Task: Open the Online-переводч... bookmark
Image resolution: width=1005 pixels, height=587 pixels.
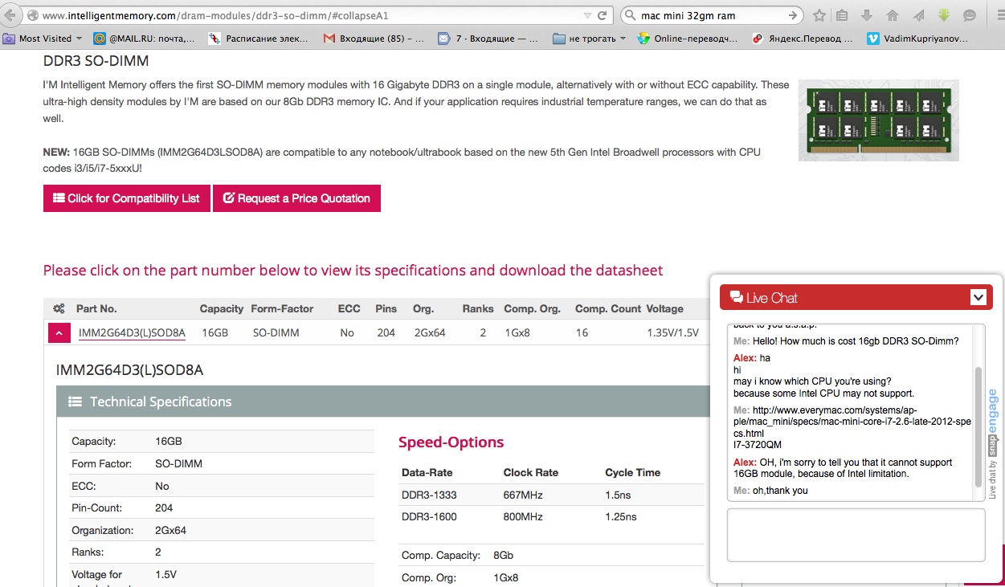Action: pyautogui.click(x=688, y=38)
